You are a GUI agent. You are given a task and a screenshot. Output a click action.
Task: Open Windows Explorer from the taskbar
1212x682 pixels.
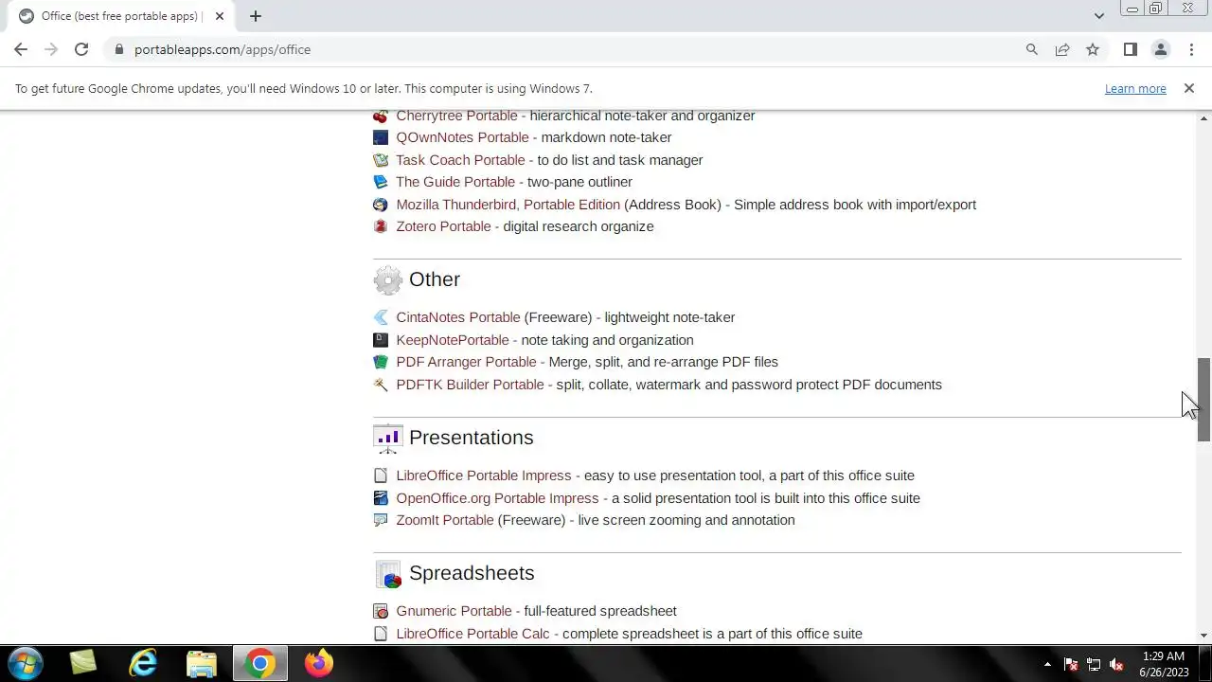pos(202,663)
